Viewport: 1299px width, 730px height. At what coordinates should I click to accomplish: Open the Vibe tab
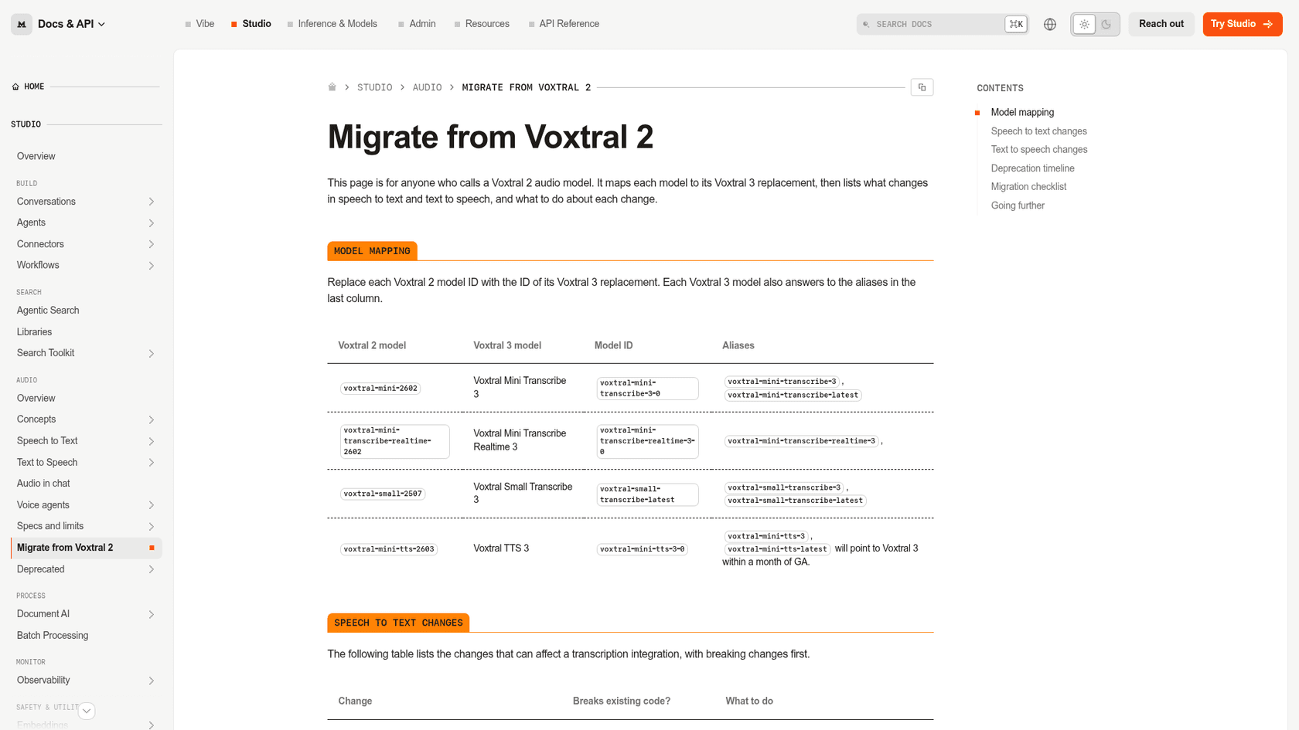(199, 24)
